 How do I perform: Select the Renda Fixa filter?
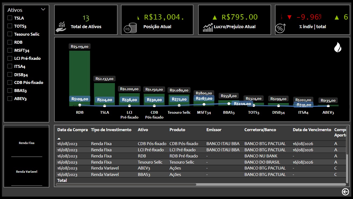(27, 143)
